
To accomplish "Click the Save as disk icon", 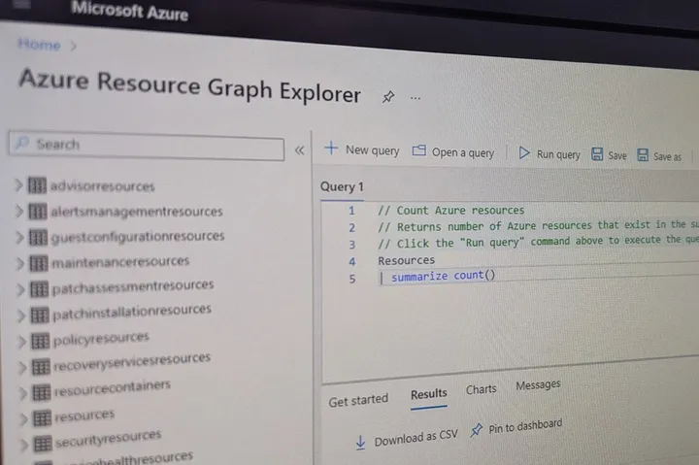I will (x=643, y=154).
